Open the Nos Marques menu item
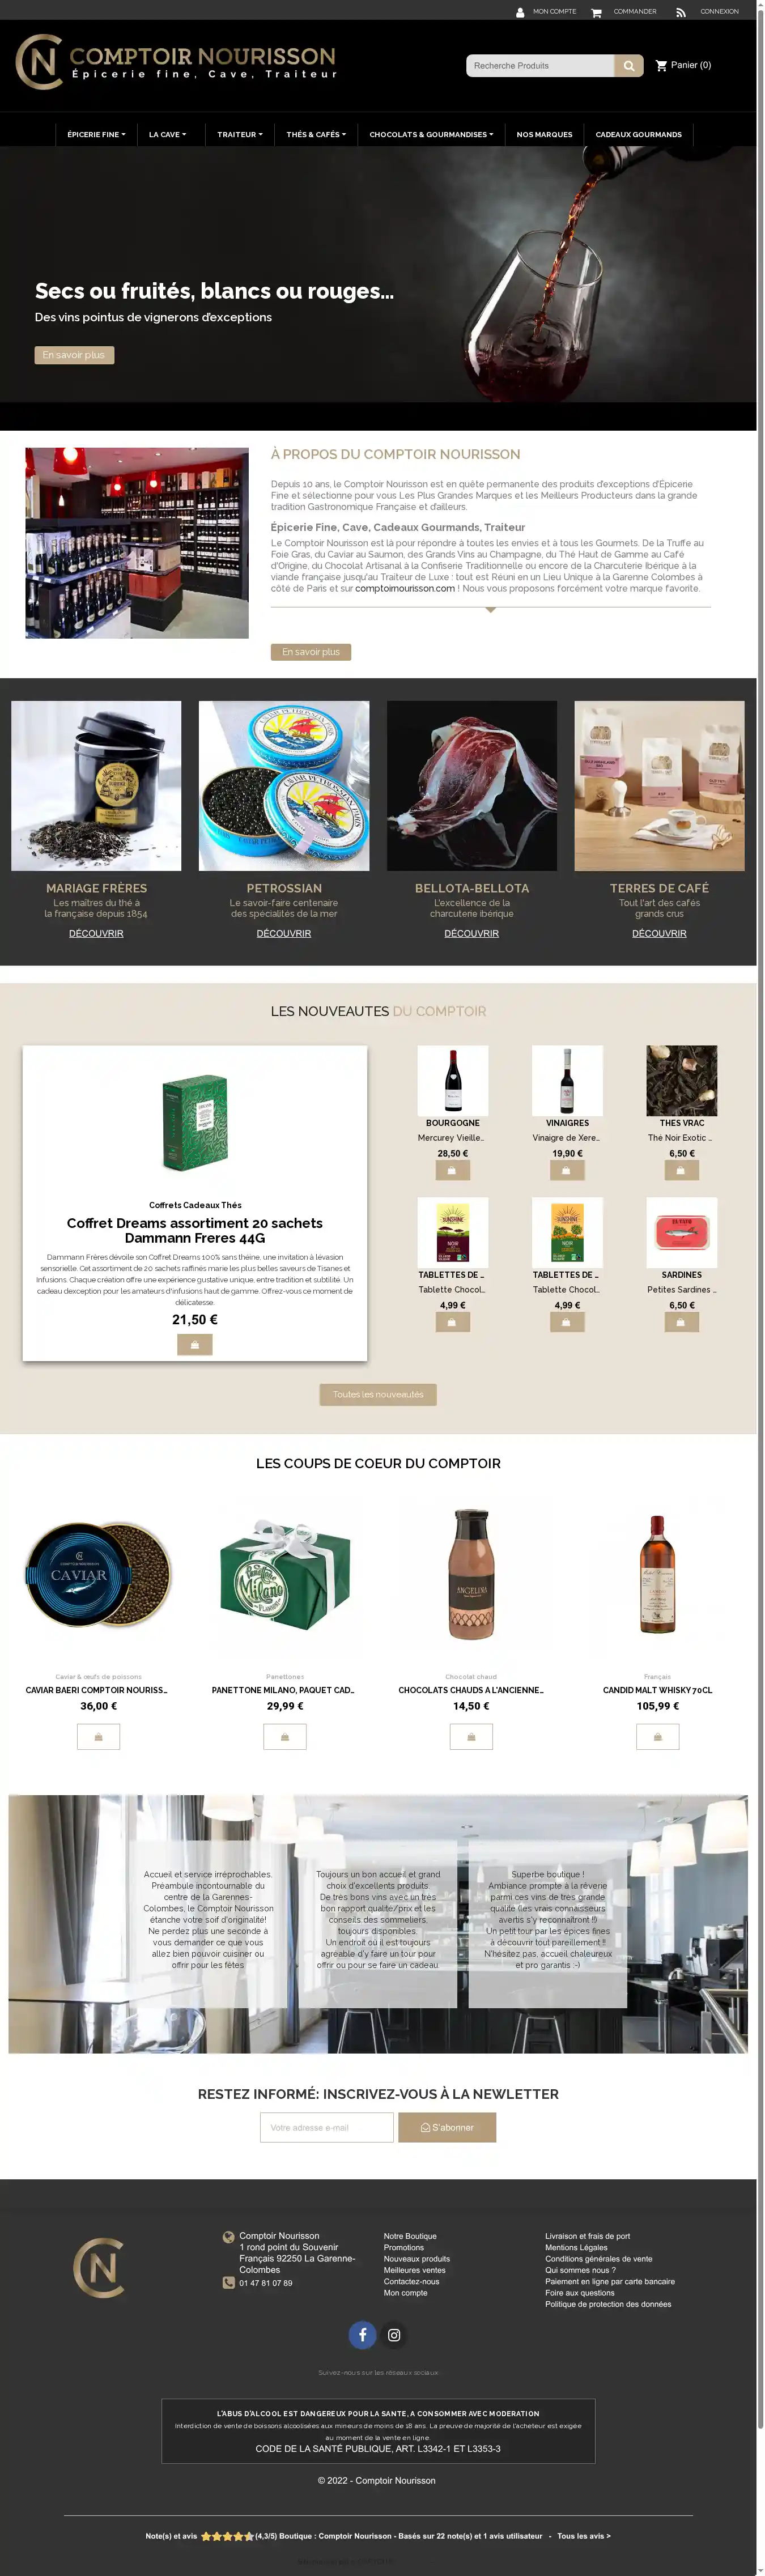The image size is (765, 2576). pos(544,134)
